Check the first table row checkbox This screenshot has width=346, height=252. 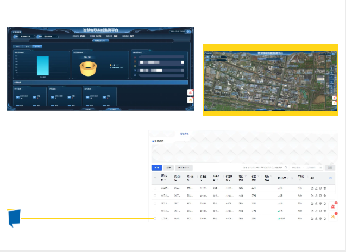point(155,188)
